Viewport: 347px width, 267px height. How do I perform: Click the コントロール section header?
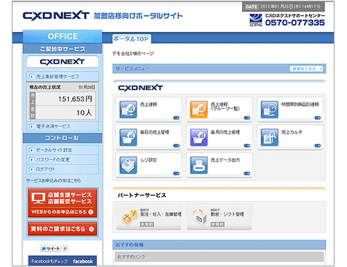coord(62,138)
